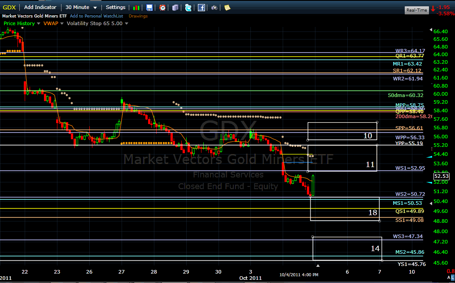Click the camera snapshot icon
Image resolution: width=455 pixels, height=283 pixels.
tap(214, 8)
